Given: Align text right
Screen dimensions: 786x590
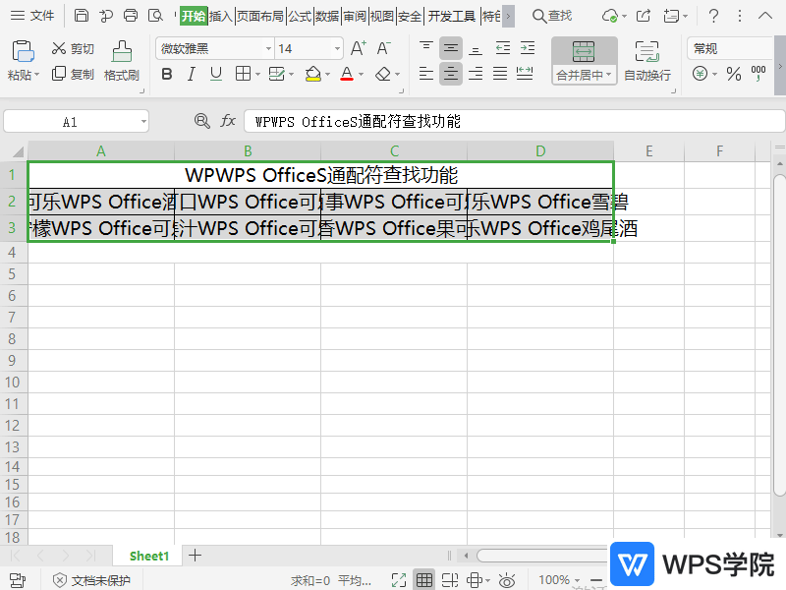Looking at the screenshot, I should [476, 74].
